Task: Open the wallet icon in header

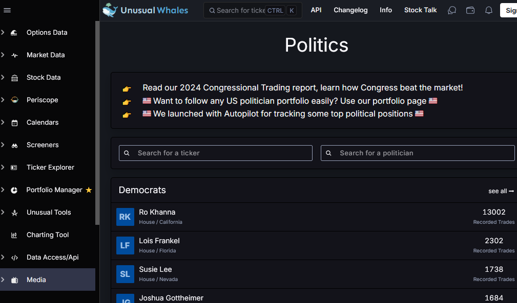Action: click(470, 10)
